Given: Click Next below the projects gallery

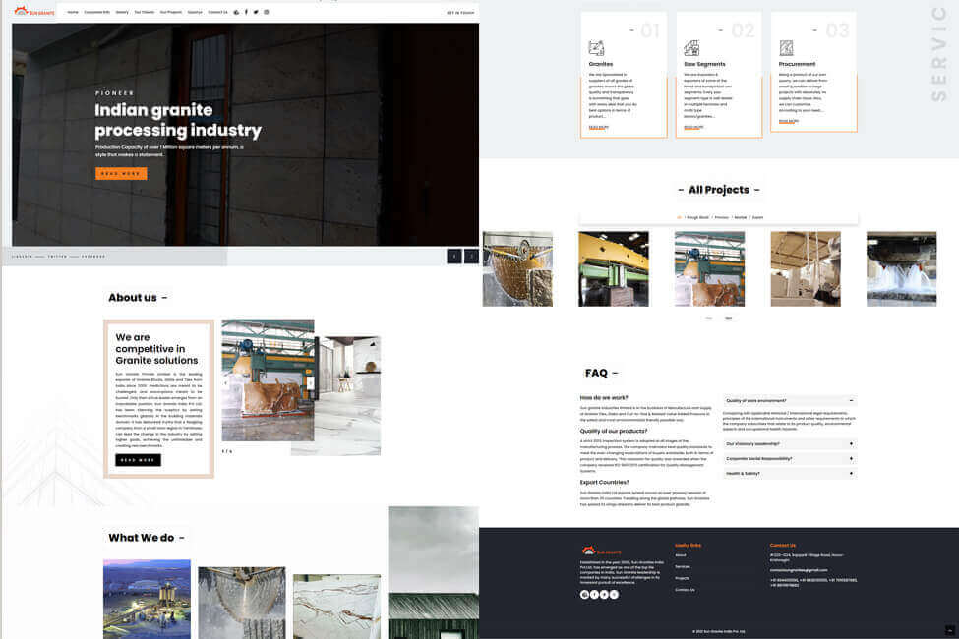Looking at the screenshot, I should click(727, 317).
